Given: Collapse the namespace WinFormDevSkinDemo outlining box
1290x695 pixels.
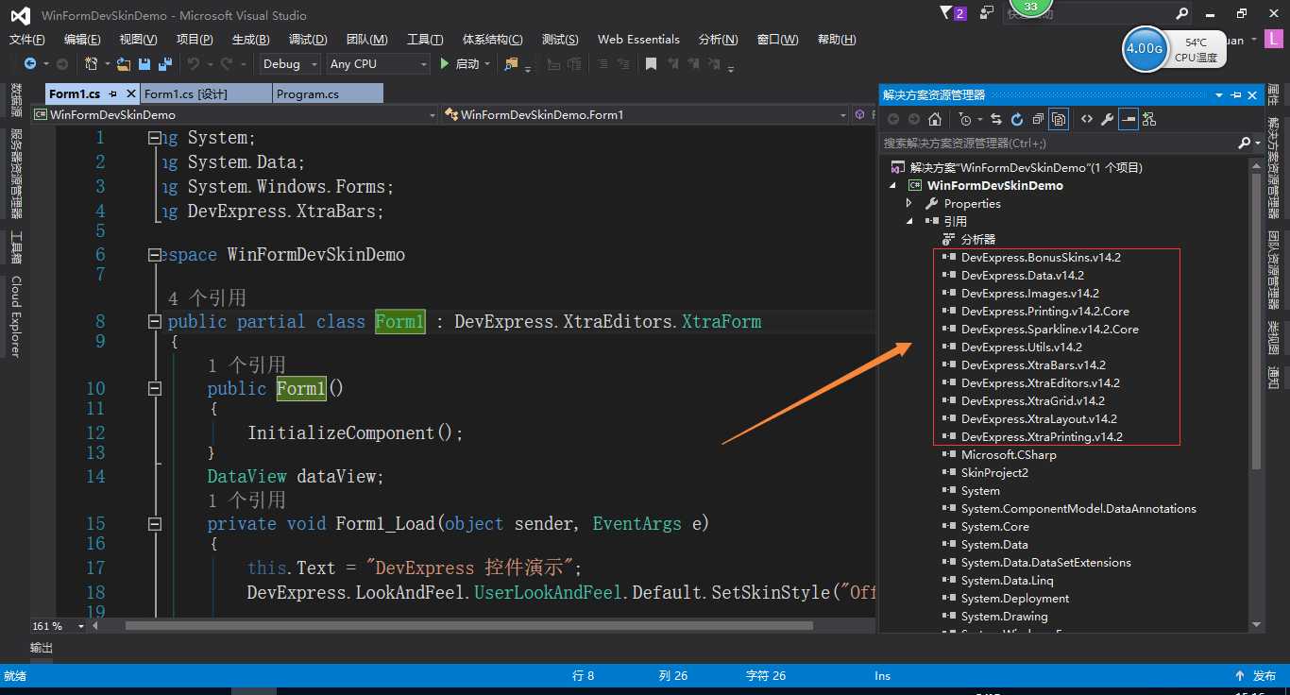Looking at the screenshot, I should click(x=155, y=255).
